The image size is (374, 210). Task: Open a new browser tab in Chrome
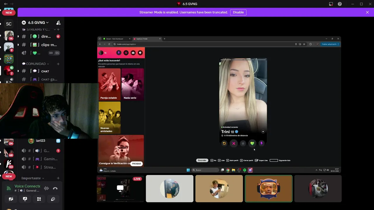pos(165,39)
